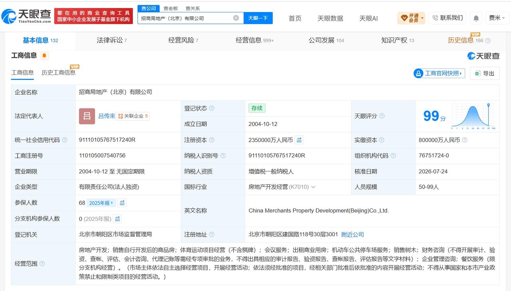Select the 工商信息 sub-tab
Screen dimensions: 511x291
pyautogui.click(x=22, y=73)
